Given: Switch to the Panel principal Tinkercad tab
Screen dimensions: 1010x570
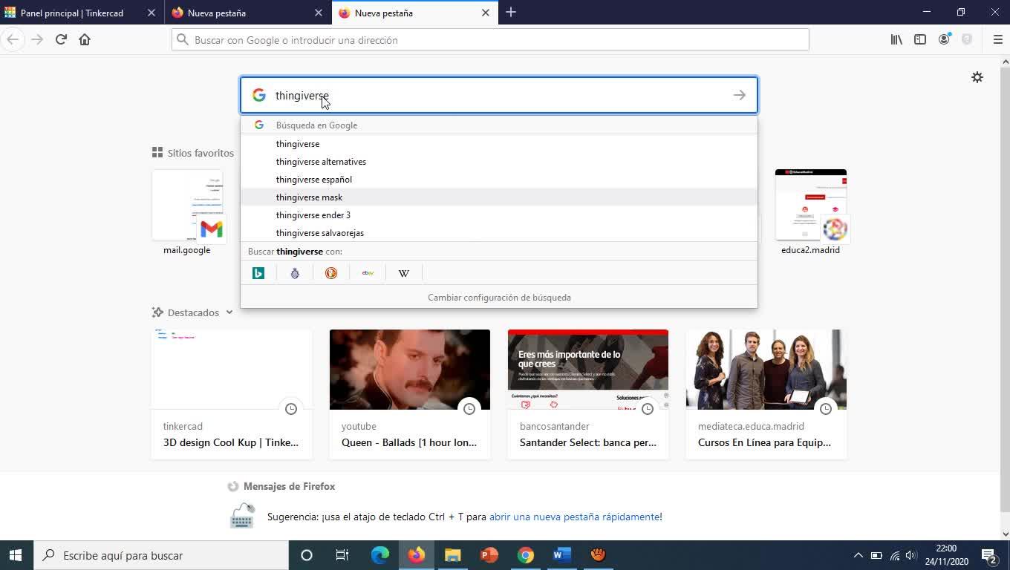Looking at the screenshot, I should (72, 13).
